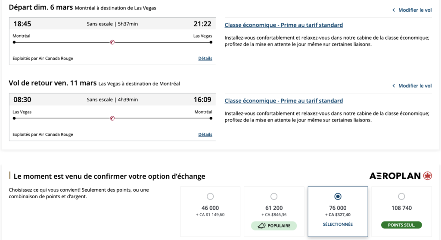Open the departure Classe économique fare link
The width and height of the screenshot is (441, 240).
tap(284, 25)
